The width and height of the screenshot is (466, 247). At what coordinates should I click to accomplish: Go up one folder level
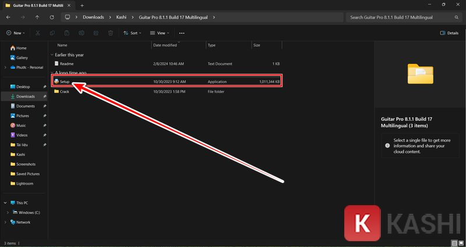click(x=37, y=17)
